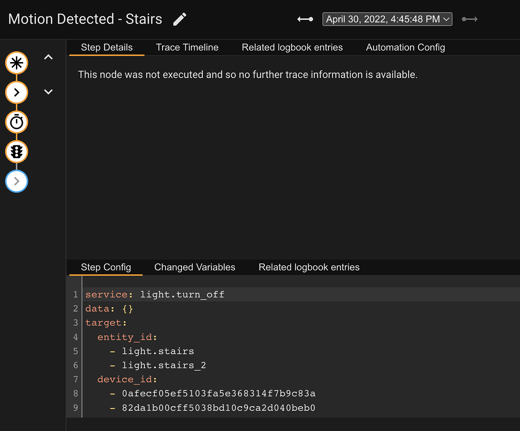Select the asterisk trigger node
Screen dimensions: 520x431
coord(16,63)
